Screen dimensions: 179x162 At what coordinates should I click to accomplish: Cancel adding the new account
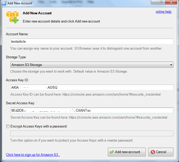click(x=161, y=152)
